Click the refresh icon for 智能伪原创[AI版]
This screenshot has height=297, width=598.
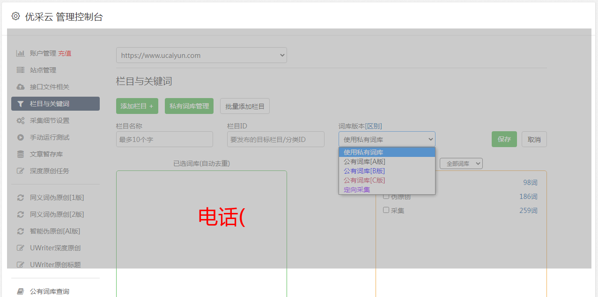tap(20, 231)
